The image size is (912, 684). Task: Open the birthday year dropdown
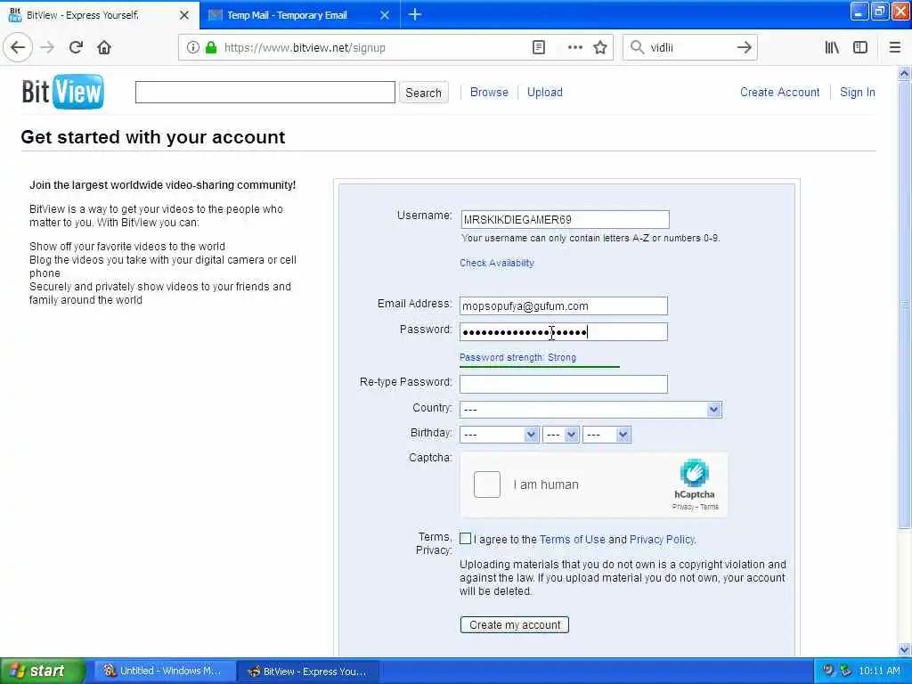[607, 435]
